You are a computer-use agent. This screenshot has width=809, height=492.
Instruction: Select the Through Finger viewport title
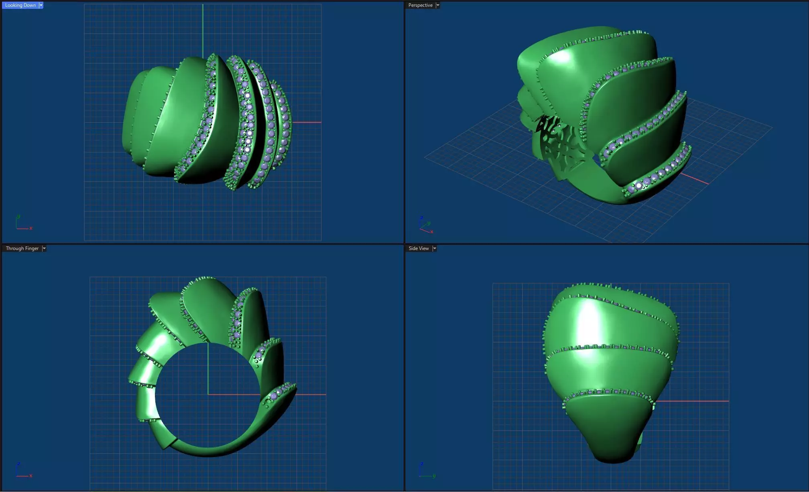22,248
